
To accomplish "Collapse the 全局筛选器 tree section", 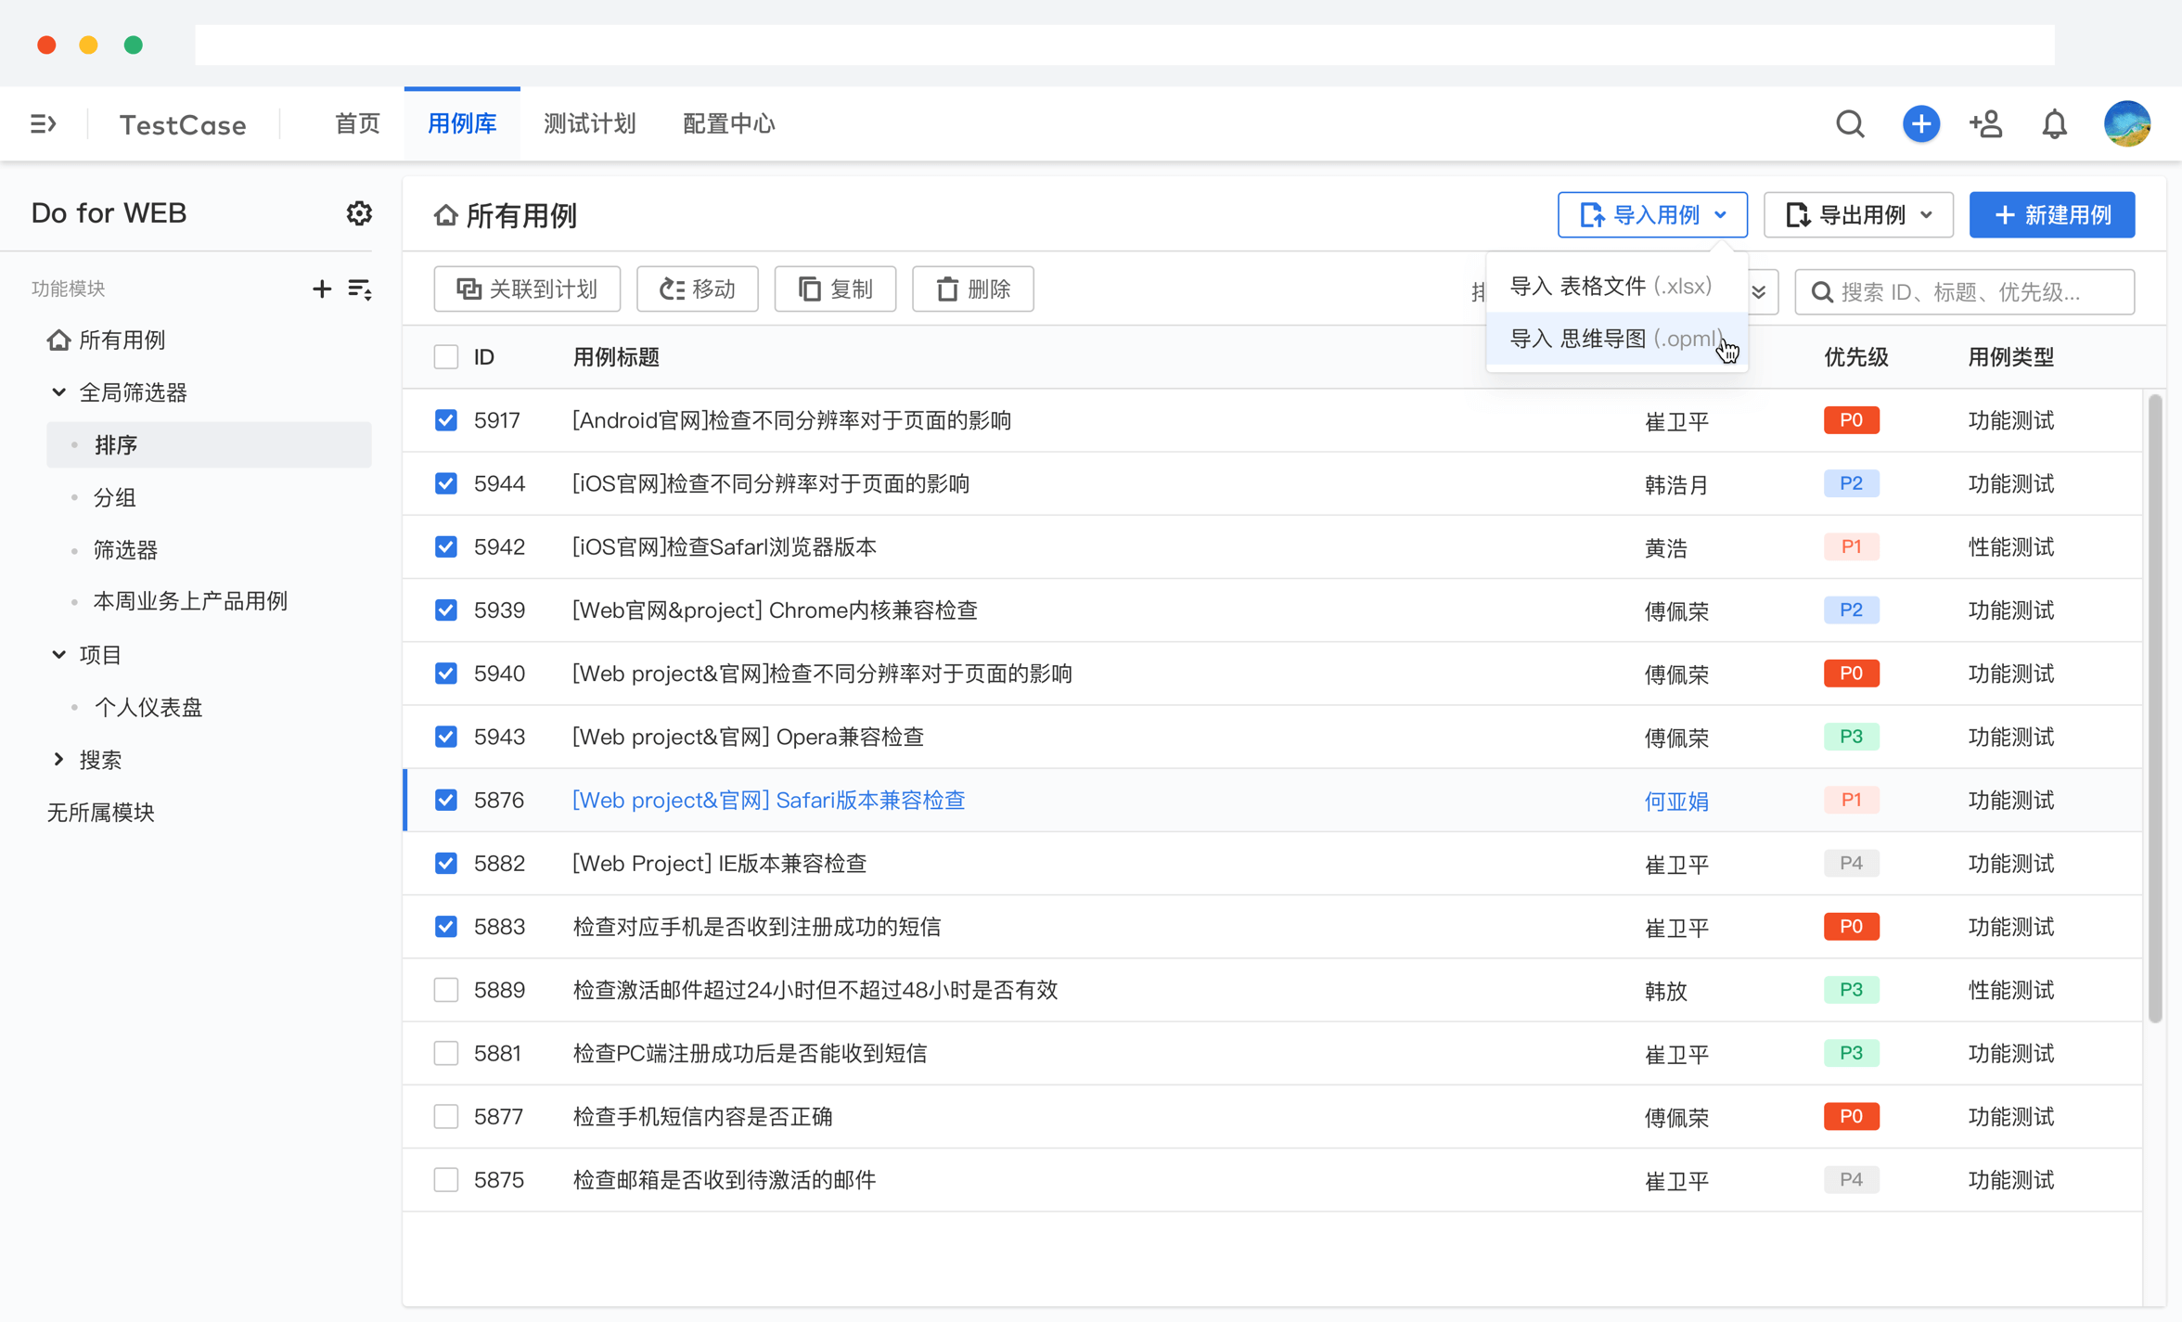I will 58,391.
